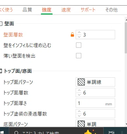Click the トップ面/底面 section header icon
This screenshot has width=127, height=134.
click(x=1, y=71)
